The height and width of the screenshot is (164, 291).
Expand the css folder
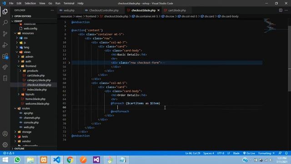(x=25, y=38)
